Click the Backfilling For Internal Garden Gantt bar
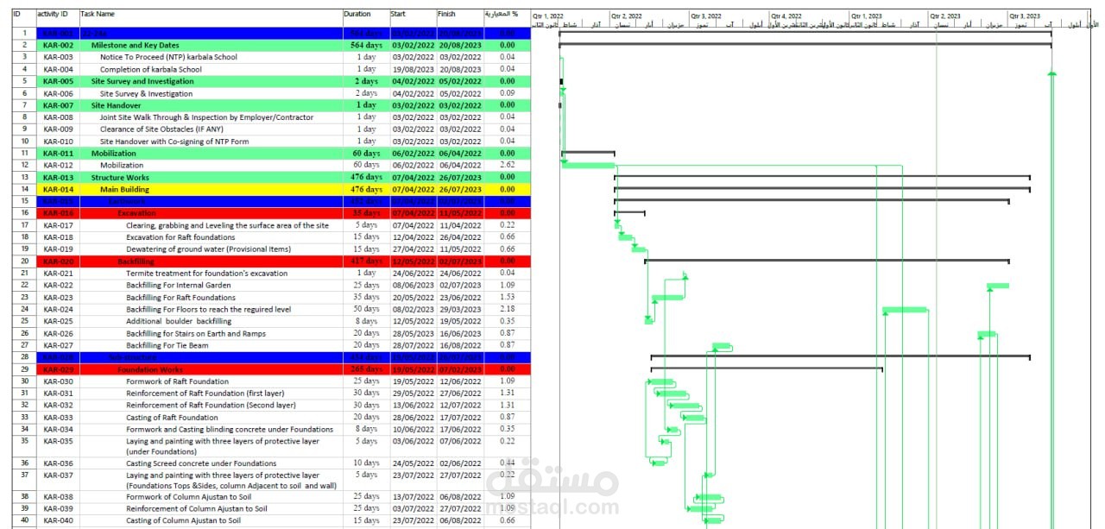This screenshot has width=1105, height=529. click(997, 286)
